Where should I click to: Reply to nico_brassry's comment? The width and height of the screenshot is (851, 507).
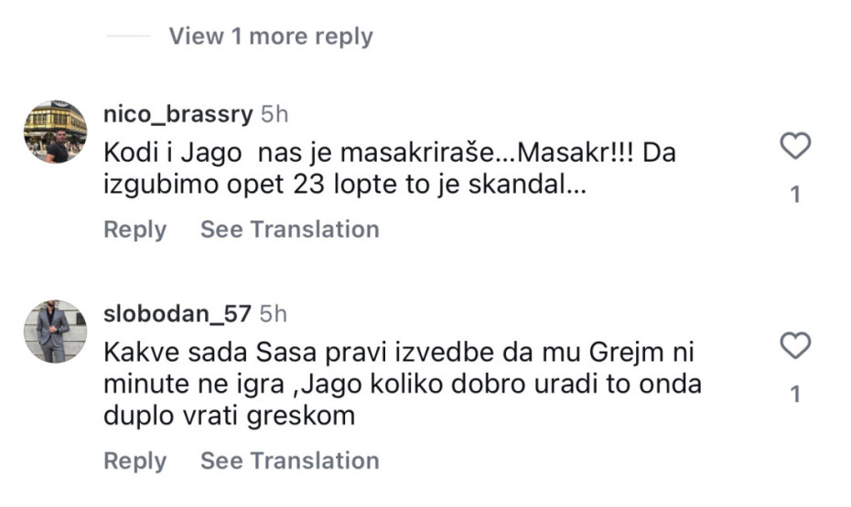point(135,228)
